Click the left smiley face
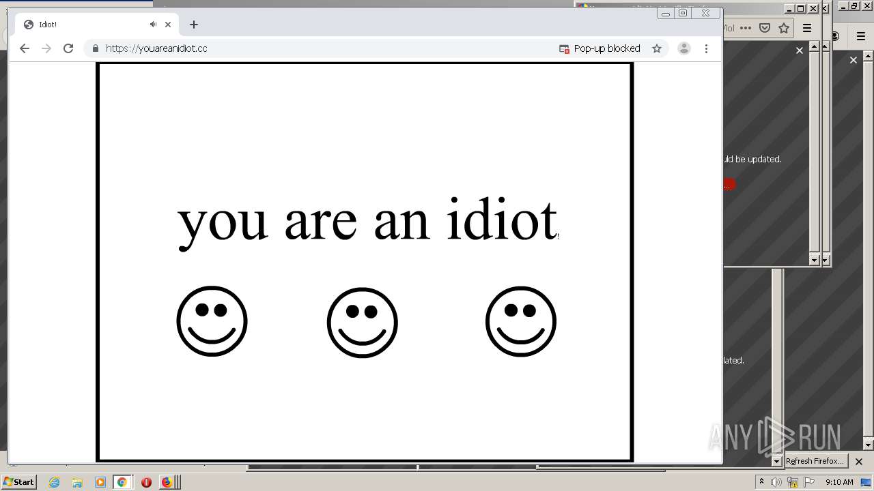 pyautogui.click(x=212, y=321)
